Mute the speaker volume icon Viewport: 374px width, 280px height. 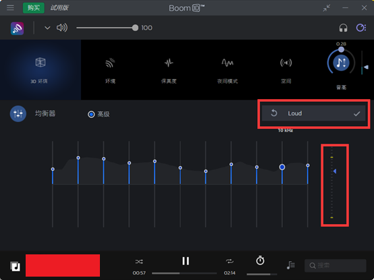pos(62,28)
